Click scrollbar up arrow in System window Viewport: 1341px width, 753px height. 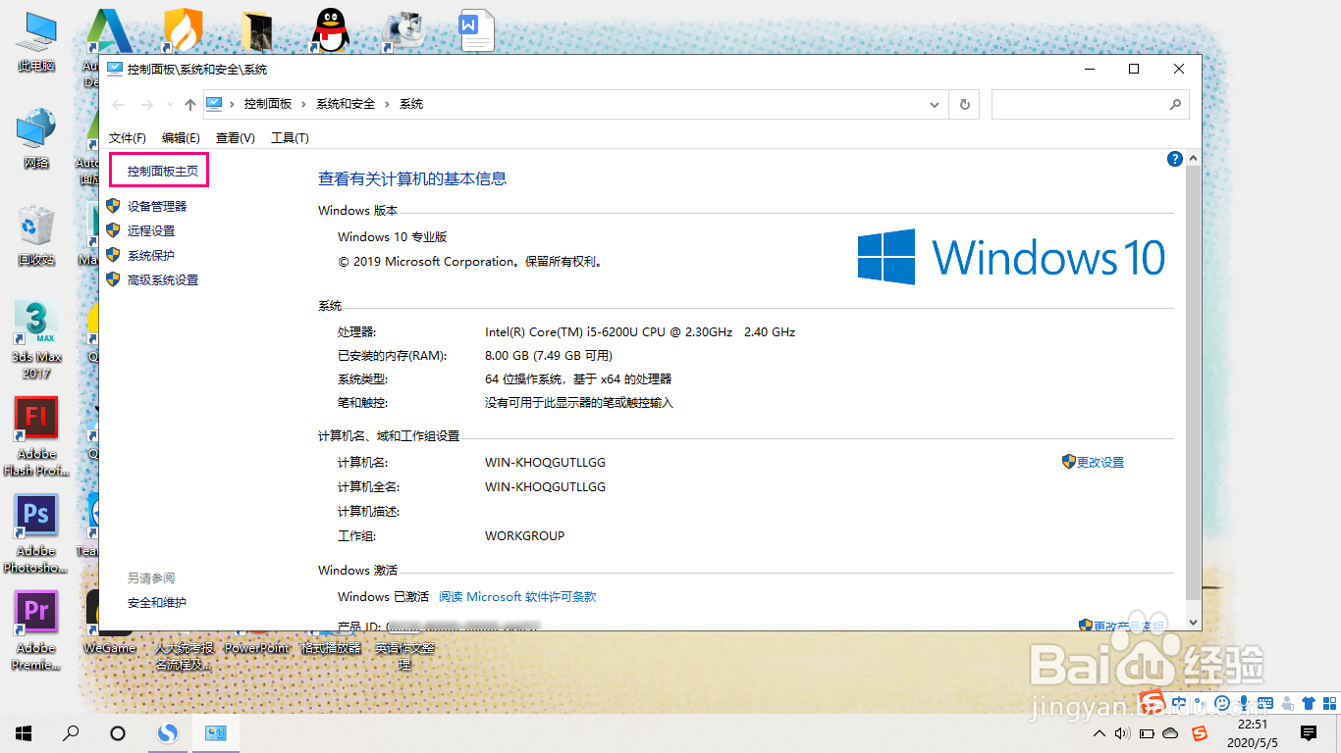[x=1194, y=159]
